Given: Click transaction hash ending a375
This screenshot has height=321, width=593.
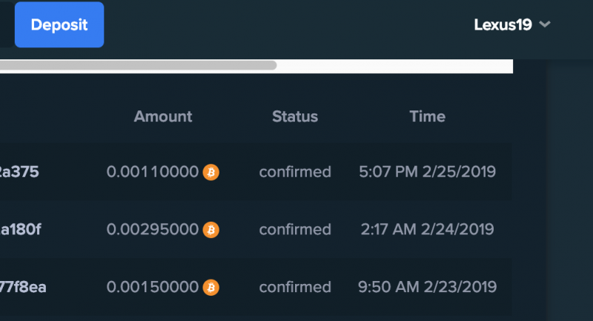Looking at the screenshot, I should click(19, 172).
